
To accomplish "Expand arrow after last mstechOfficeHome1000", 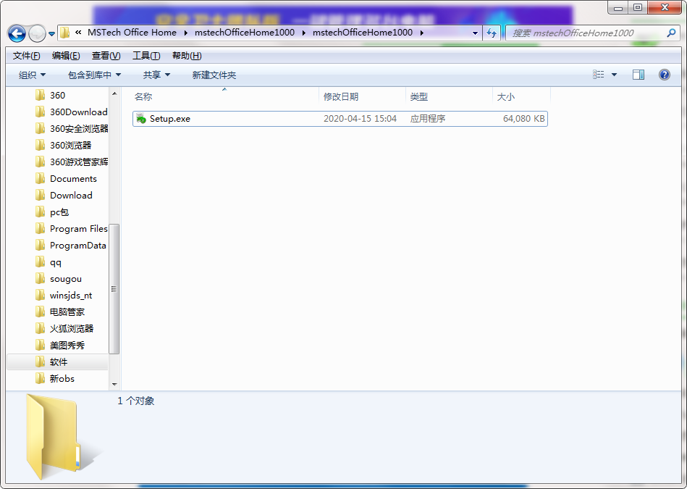I will [x=422, y=33].
